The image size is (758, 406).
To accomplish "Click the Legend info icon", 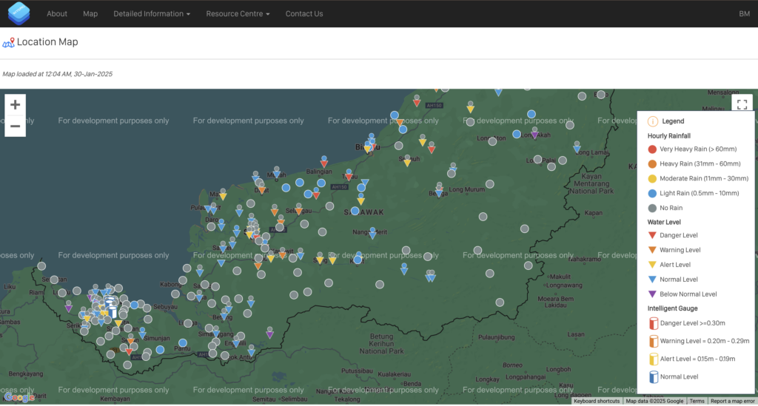I will (x=653, y=121).
